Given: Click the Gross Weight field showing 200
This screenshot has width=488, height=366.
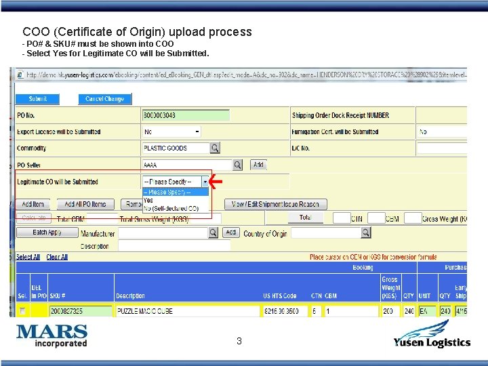Looking at the screenshot, I should (x=391, y=311).
